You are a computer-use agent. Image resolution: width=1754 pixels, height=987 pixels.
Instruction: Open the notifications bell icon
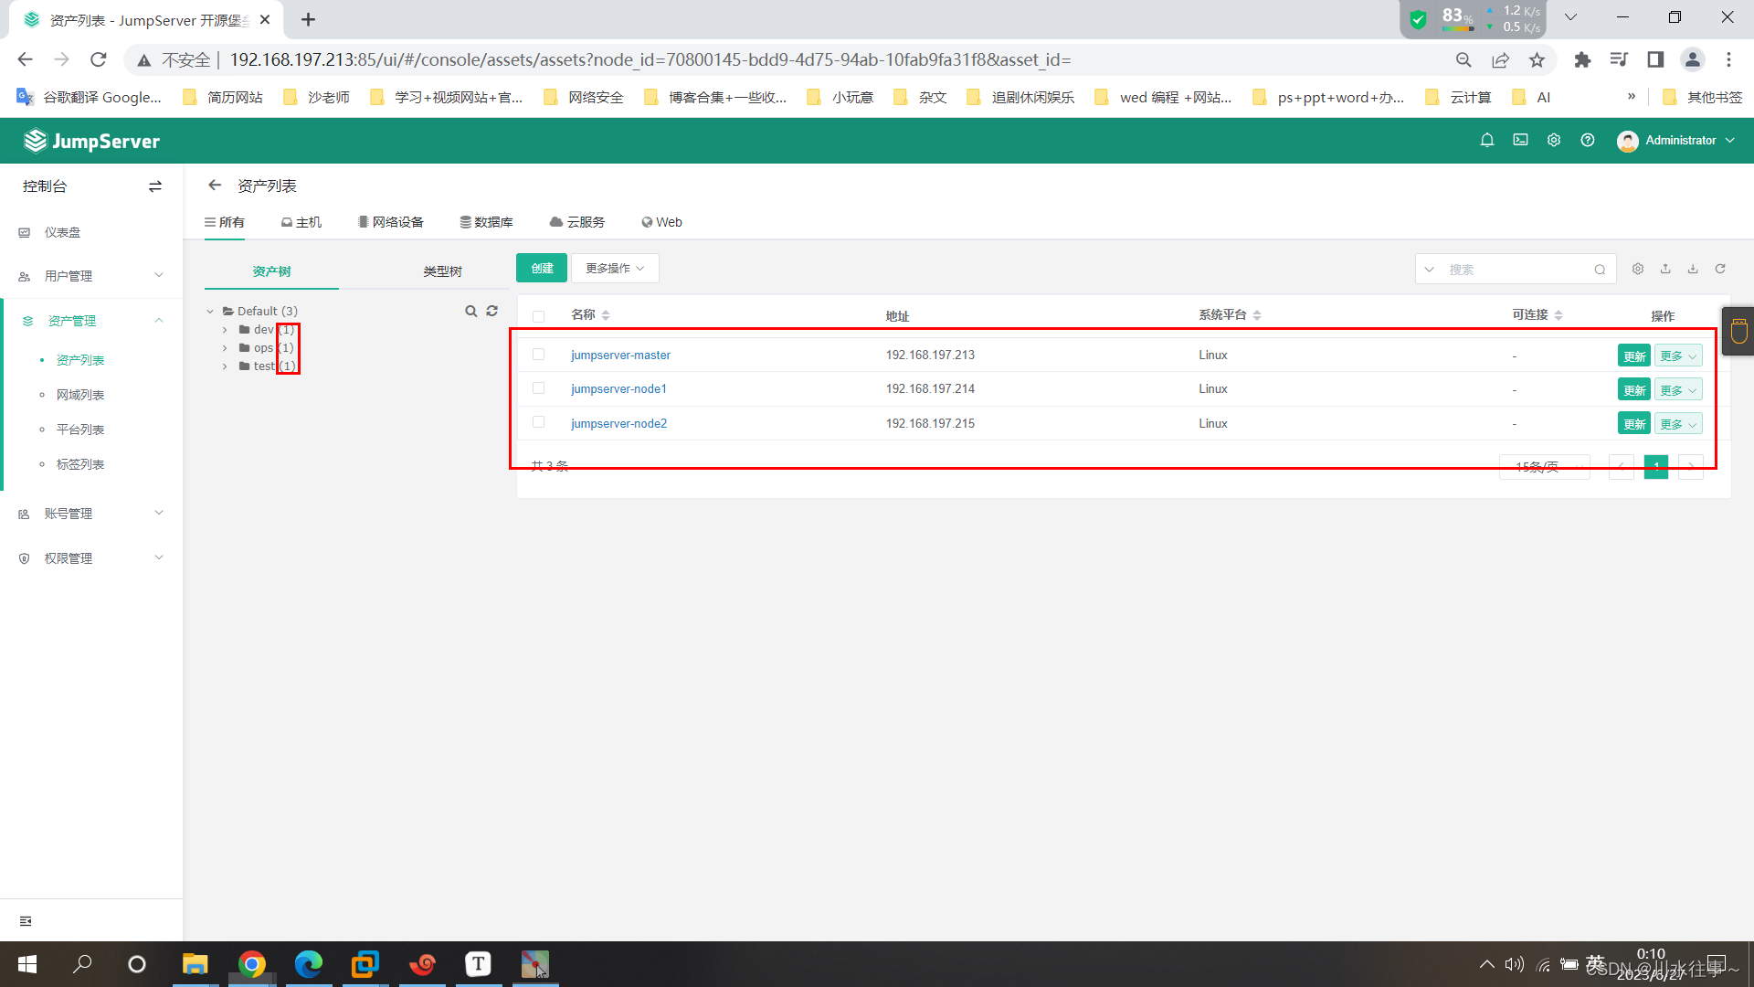pyautogui.click(x=1487, y=140)
